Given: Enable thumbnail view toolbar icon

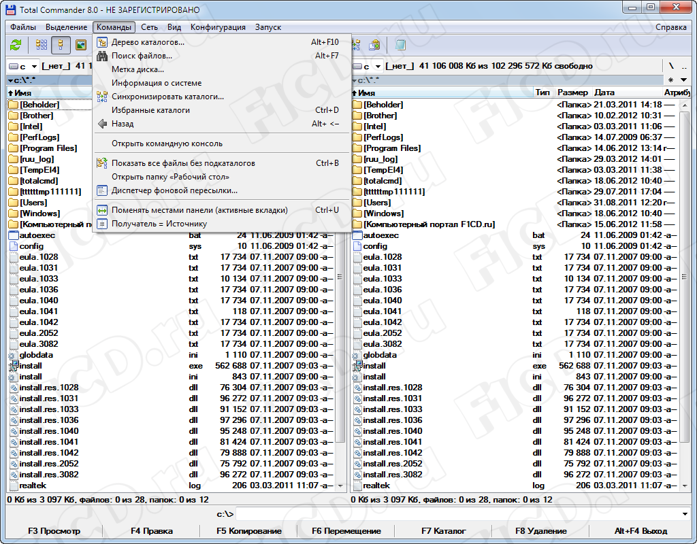Looking at the screenshot, I should click(80, 45).
